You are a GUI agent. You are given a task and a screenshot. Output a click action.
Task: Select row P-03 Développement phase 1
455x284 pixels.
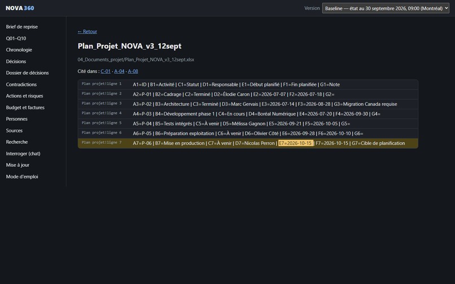coord(248,114)
